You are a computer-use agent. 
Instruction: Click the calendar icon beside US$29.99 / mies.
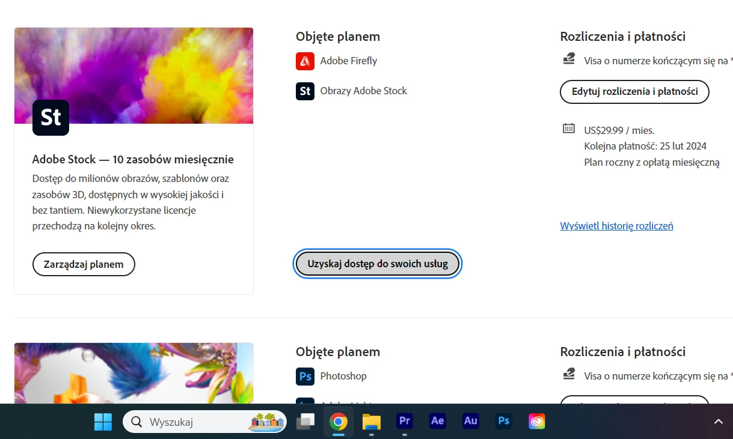(x=569, y=128)
